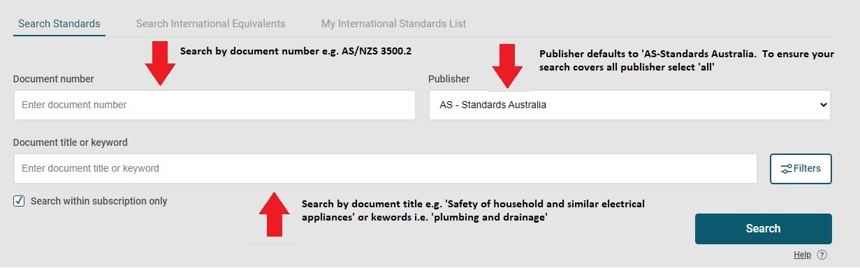Open the Filters button
Screen dimensions: 860x268
point(801,169)
